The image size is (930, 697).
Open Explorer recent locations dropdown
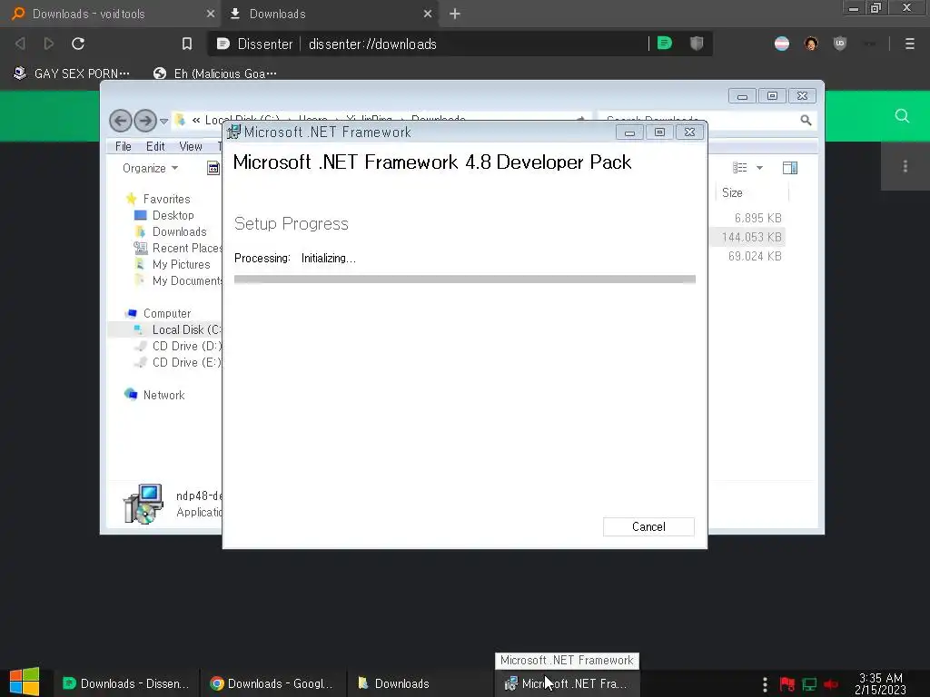pos(164,122)
